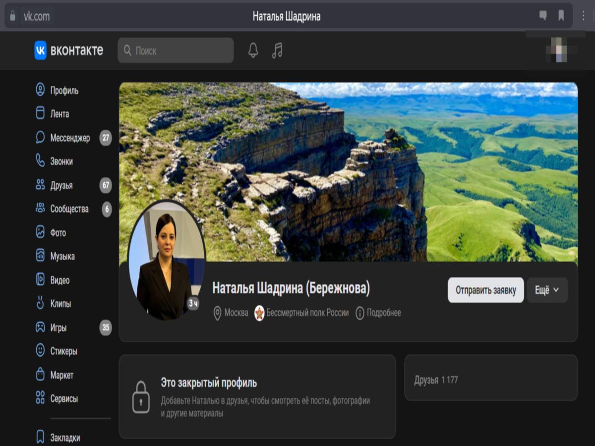The image size is (595, 446).
Task: Click the Москва location on the profile
Action: pos(231,313)
